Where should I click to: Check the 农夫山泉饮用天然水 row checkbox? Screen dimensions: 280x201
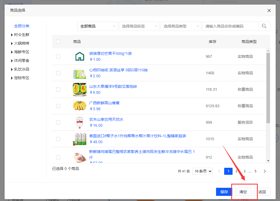click(x=58, y=122)
